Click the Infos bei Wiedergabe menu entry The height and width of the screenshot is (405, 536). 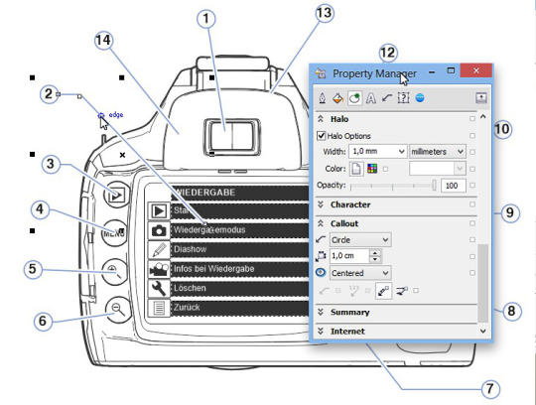click(x=214, y=269)
